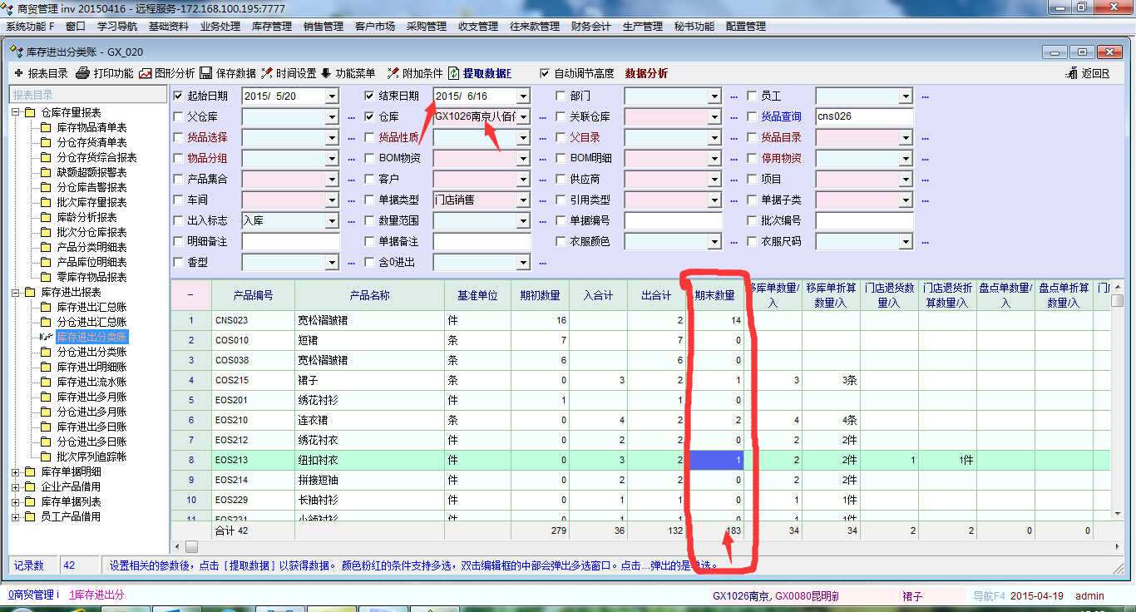Toggle the 起始日期 checkbox
Screen dimensions: 1136x612
pos(178,96)
